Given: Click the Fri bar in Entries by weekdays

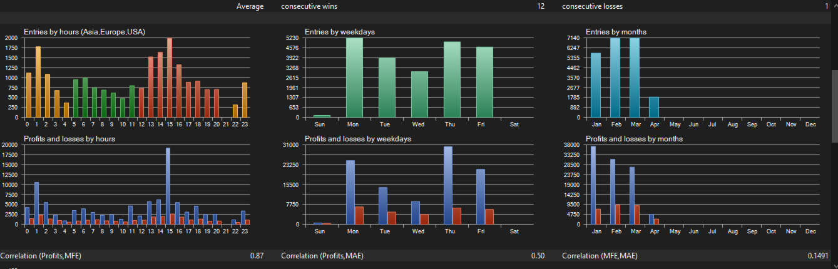Looking at the screenshot, I should 484,82.
